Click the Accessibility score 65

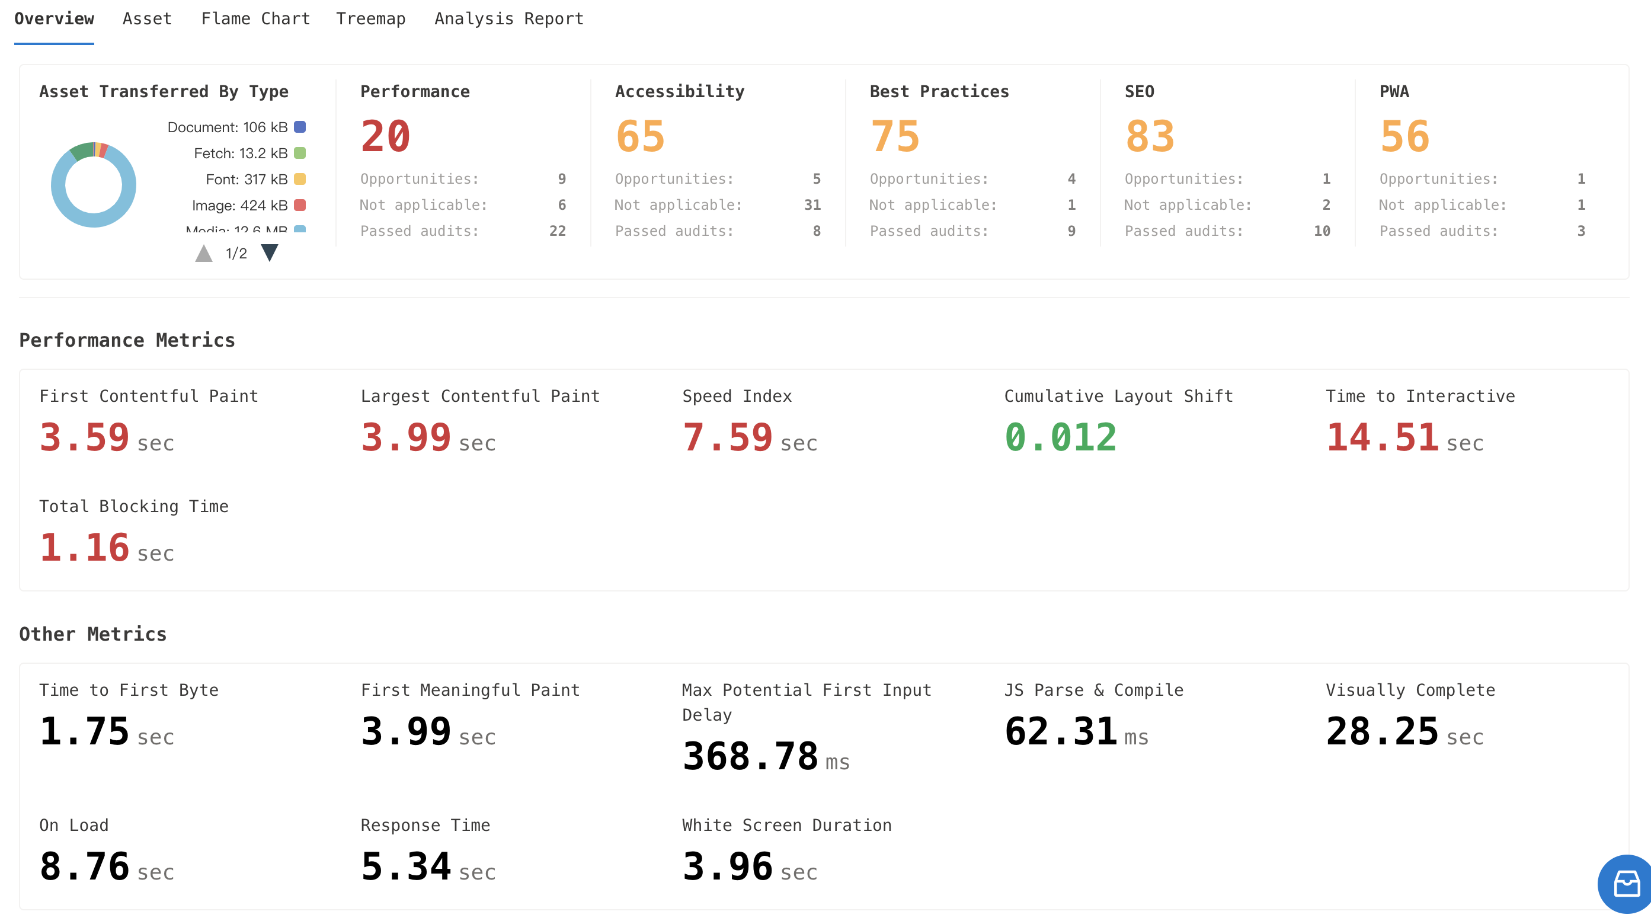[x=640, y=136]
